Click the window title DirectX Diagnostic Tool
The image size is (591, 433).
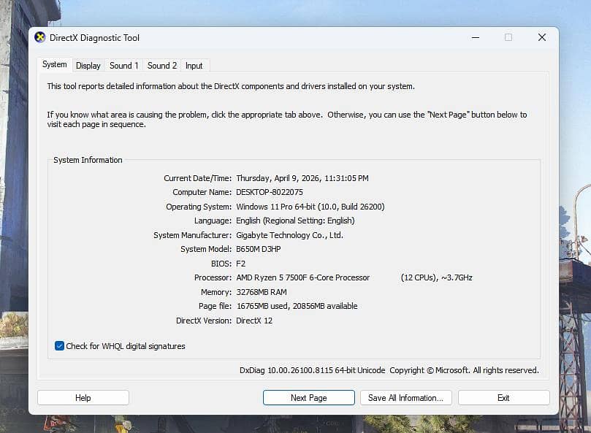[x=95, y=38]
